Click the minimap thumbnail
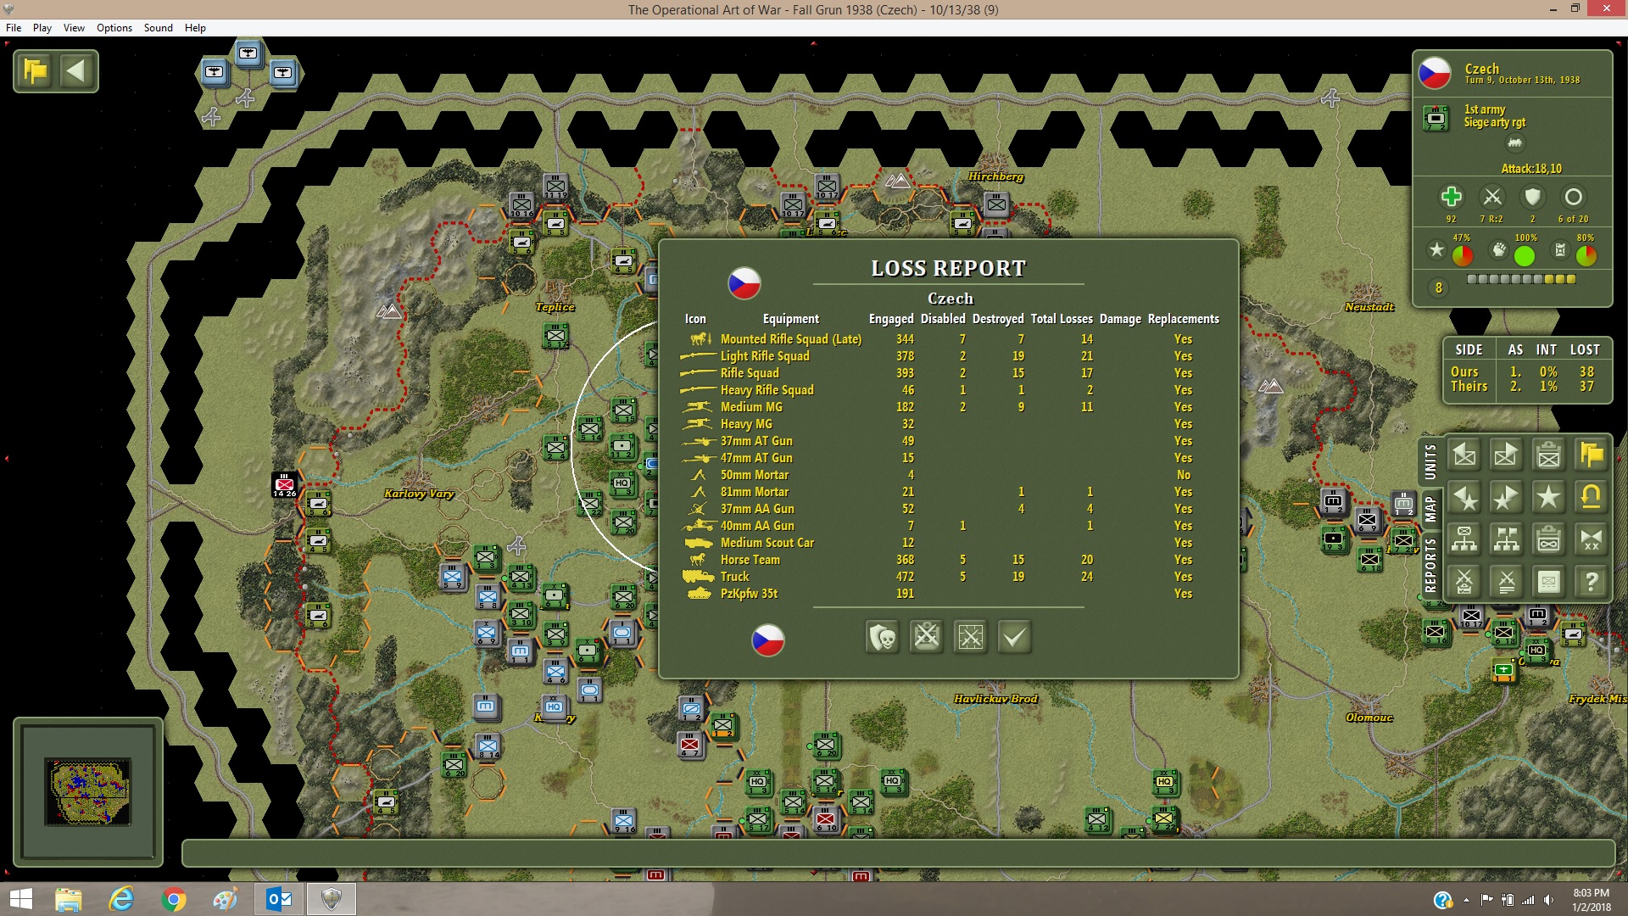Screen dimensions: 1628x916 pos(88,791)
